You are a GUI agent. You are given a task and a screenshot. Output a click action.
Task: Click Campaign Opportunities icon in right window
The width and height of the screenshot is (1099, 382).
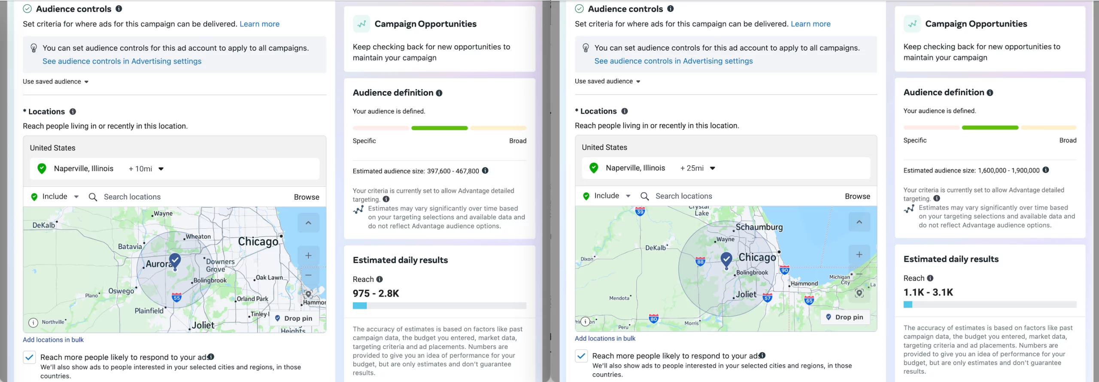pyautogui.click(x=912, y=24)
